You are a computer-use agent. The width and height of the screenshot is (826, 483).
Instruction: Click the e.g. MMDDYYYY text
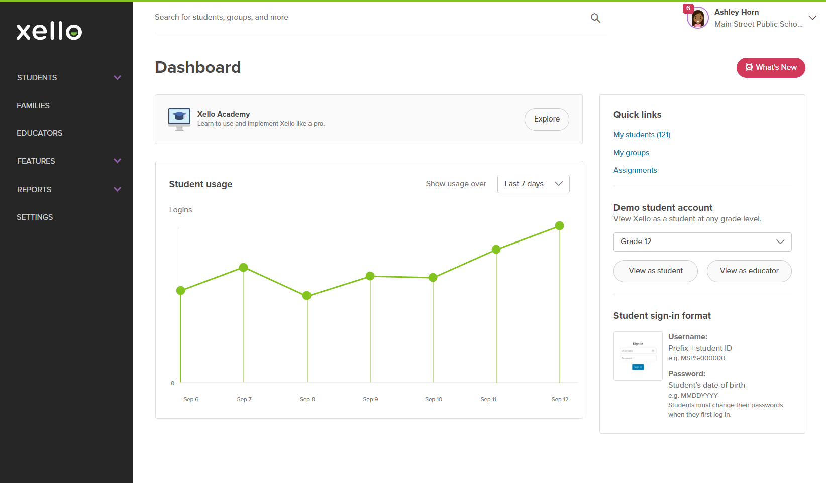[x=693, y=396]
